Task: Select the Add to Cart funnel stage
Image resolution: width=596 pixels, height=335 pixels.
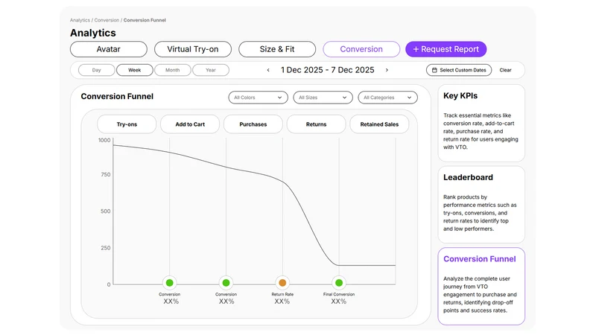Action: 190,124
